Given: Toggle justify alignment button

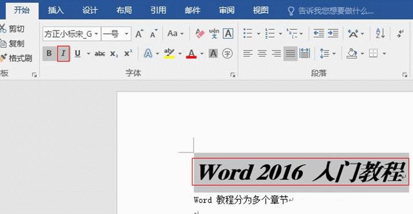Looking at the screenshot, I should (x=291, y=54).
